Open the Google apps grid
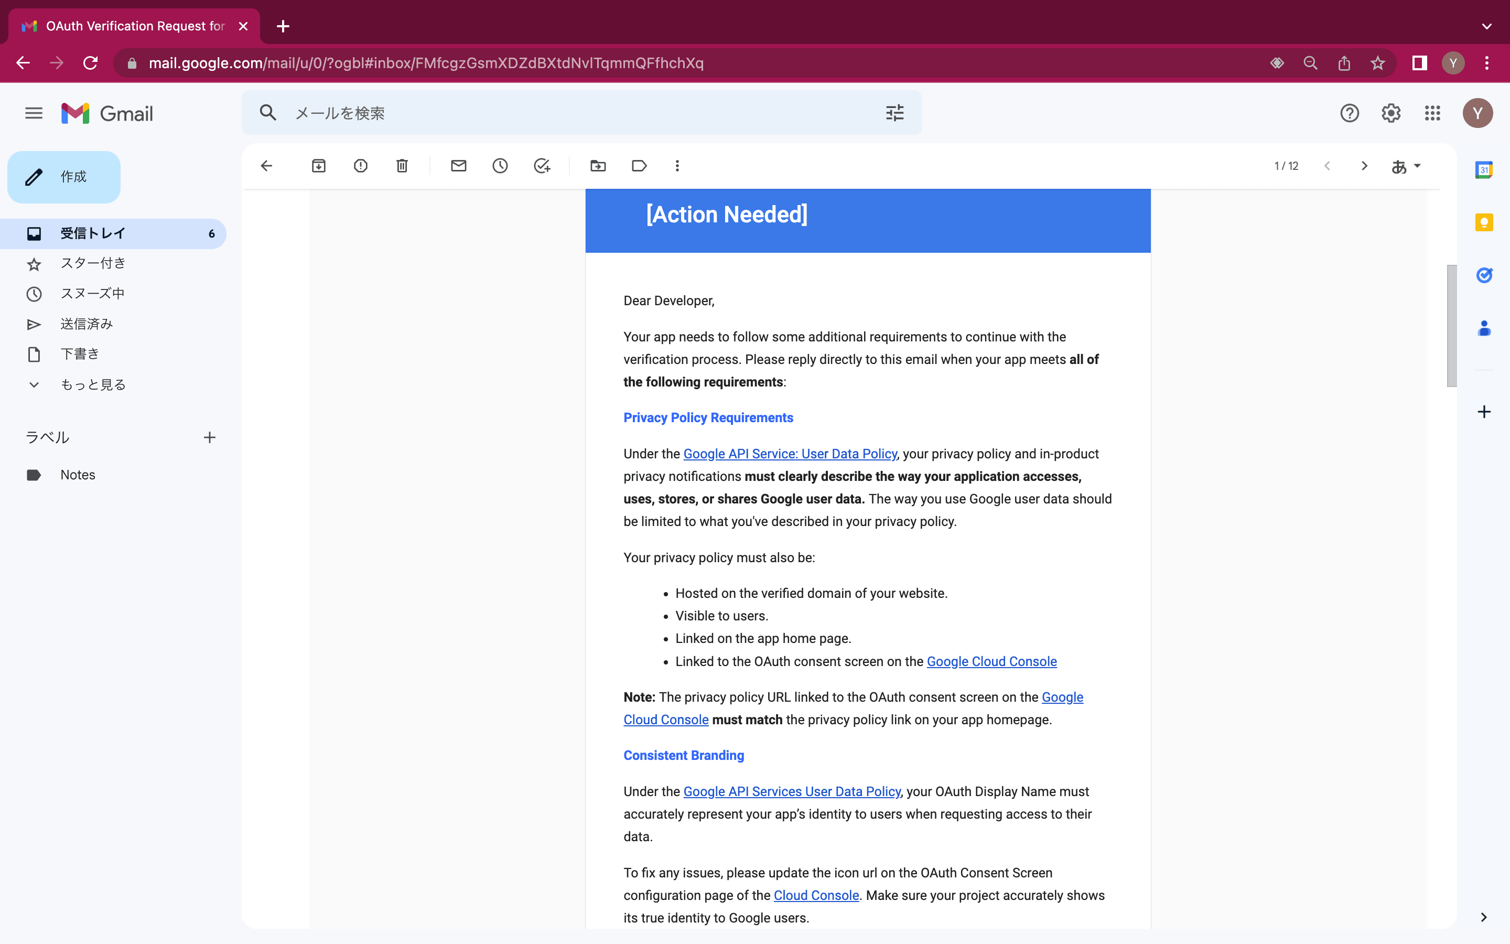1510x944 pixels. point(1432,113)
